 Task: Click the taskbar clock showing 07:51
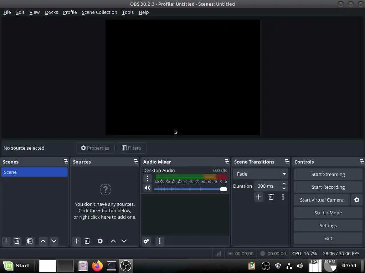[349, 266]
